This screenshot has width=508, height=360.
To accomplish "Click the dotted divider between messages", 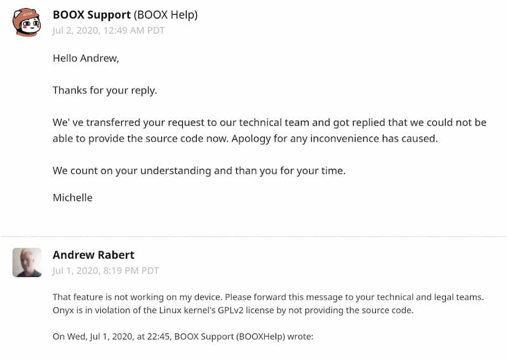I will pos(254,237).
